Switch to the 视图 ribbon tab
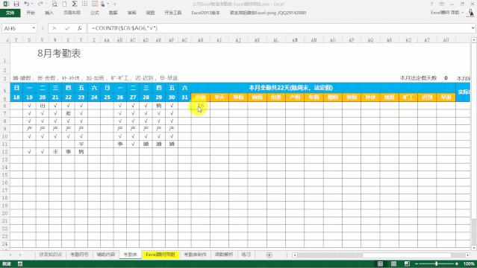The image size is (477, 268). click(150, 13)
